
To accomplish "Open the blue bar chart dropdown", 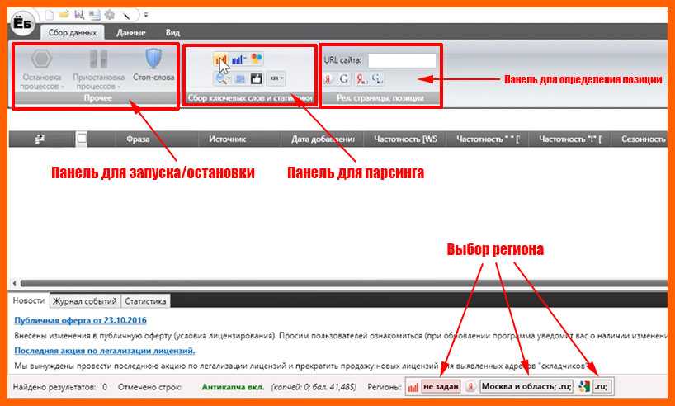I will 239,59.
